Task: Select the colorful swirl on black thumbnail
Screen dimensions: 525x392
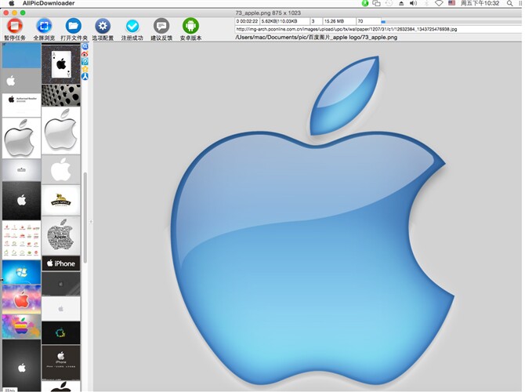Action: 61,332
